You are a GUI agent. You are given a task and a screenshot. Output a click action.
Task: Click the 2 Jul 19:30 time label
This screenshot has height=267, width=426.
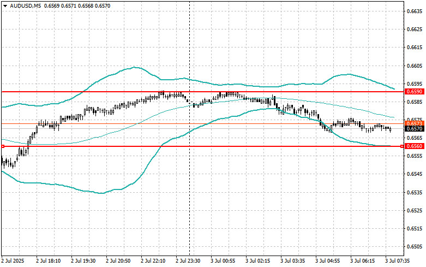pyautogui.click(x=83, y=261)
